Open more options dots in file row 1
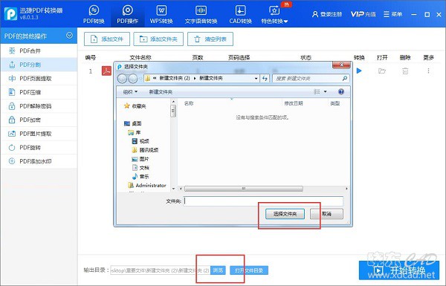Screen dimensions: 446x286 tap(428, 71)
